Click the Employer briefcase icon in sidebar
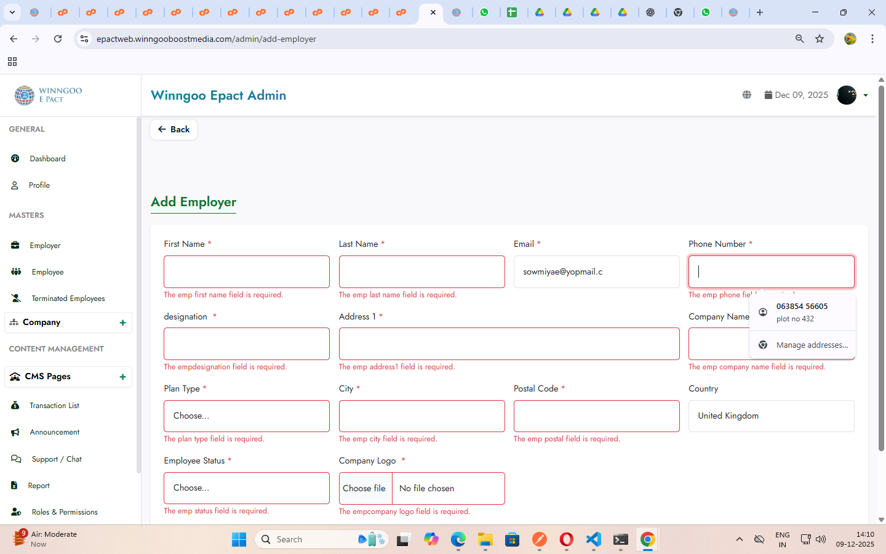Viewport: 886px width, 554px height. (15, 245)
